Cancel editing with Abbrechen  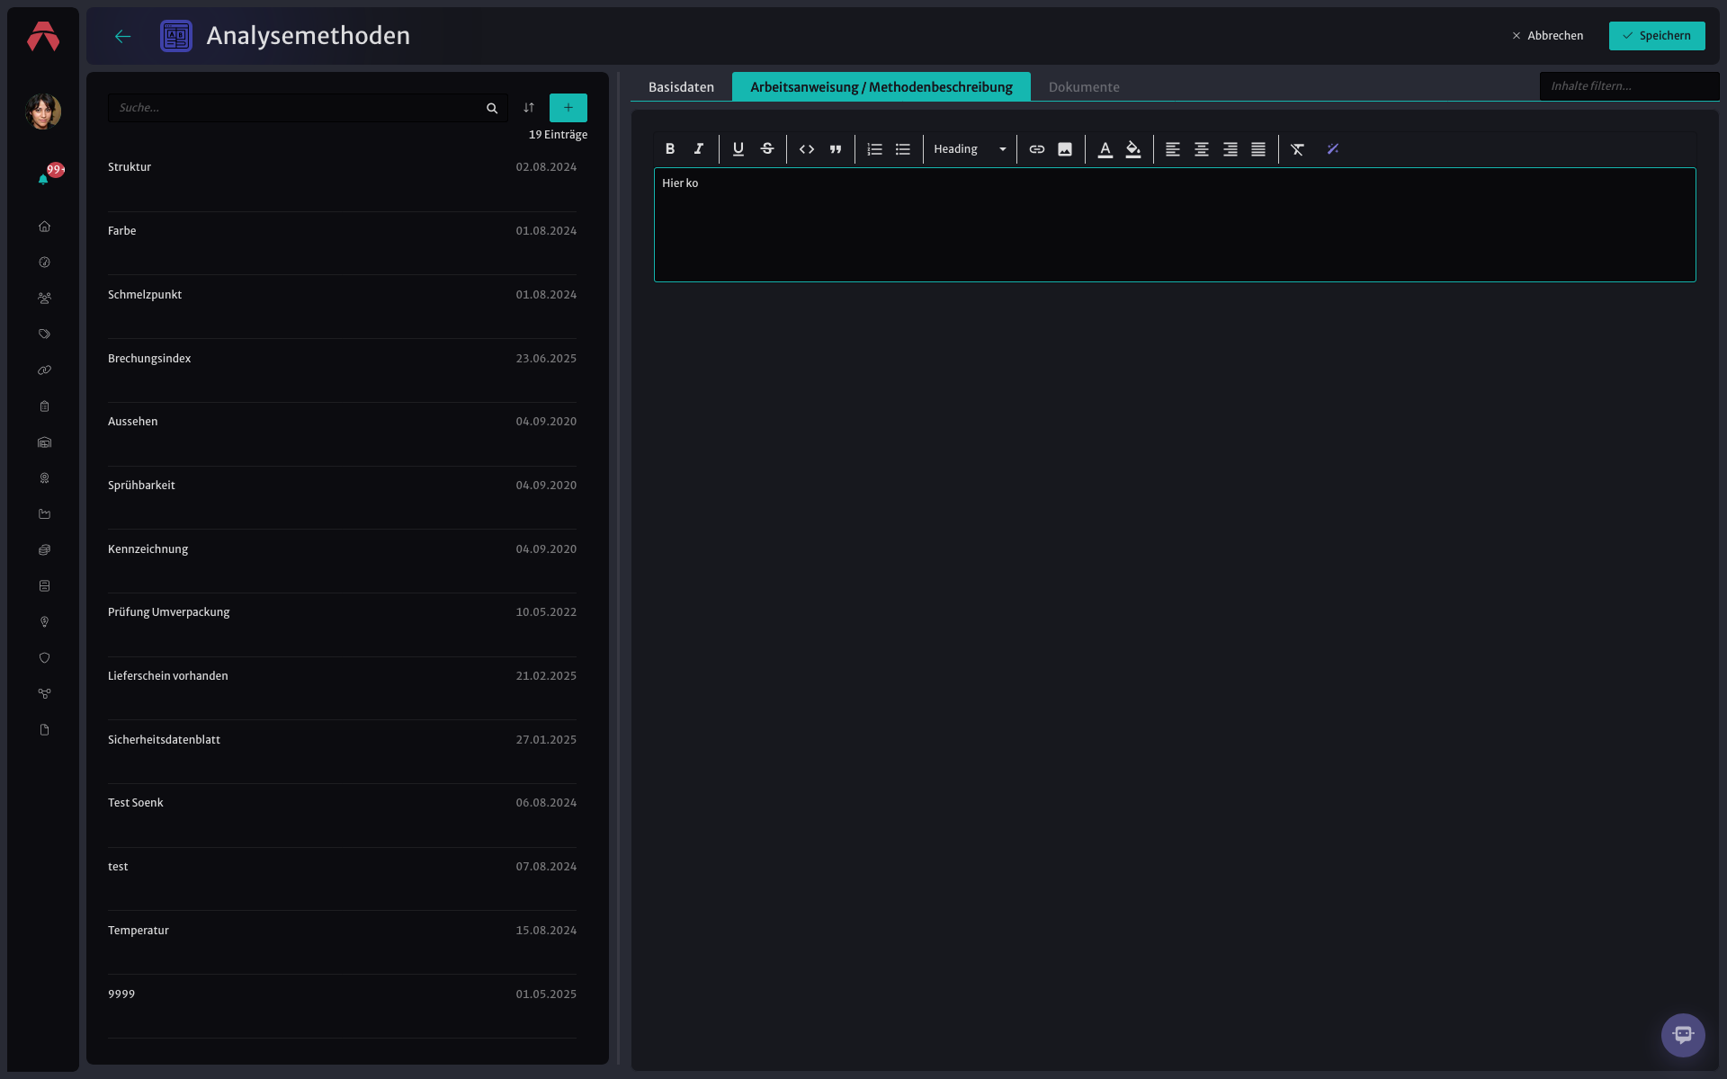pyautogui.click(x=1548, y=36)
